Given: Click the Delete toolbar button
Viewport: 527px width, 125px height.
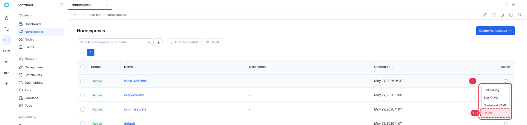Looking at the screenshot, I should pos(213,42).
